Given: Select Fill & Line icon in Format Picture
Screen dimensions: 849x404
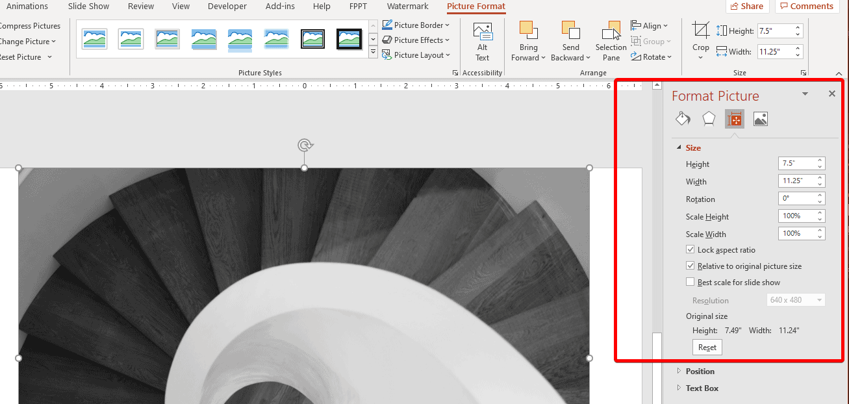Looking at the screenshot, I should pyautogui.click(x=683, y=119).
